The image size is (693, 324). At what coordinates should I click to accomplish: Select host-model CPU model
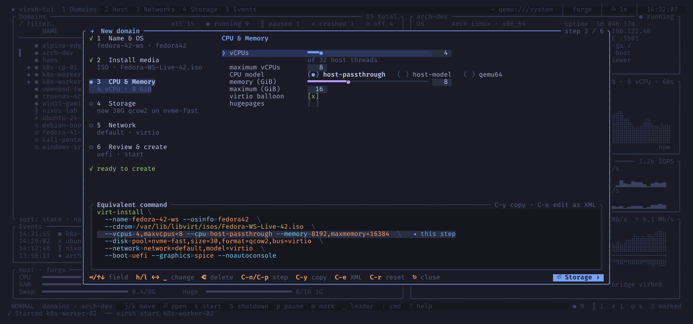point(424,75)
